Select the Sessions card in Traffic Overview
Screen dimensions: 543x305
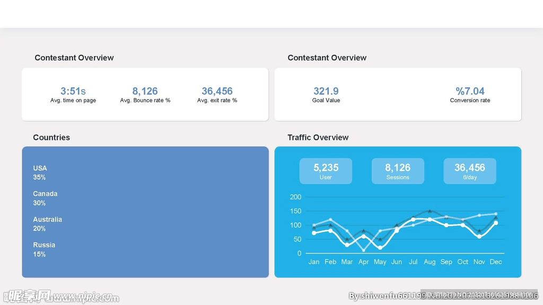tap(398, 171)
